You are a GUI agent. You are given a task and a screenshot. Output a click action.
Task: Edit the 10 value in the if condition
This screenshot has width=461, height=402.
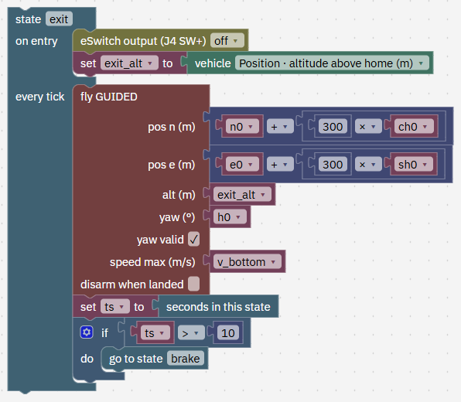click(x=228, y=333)
